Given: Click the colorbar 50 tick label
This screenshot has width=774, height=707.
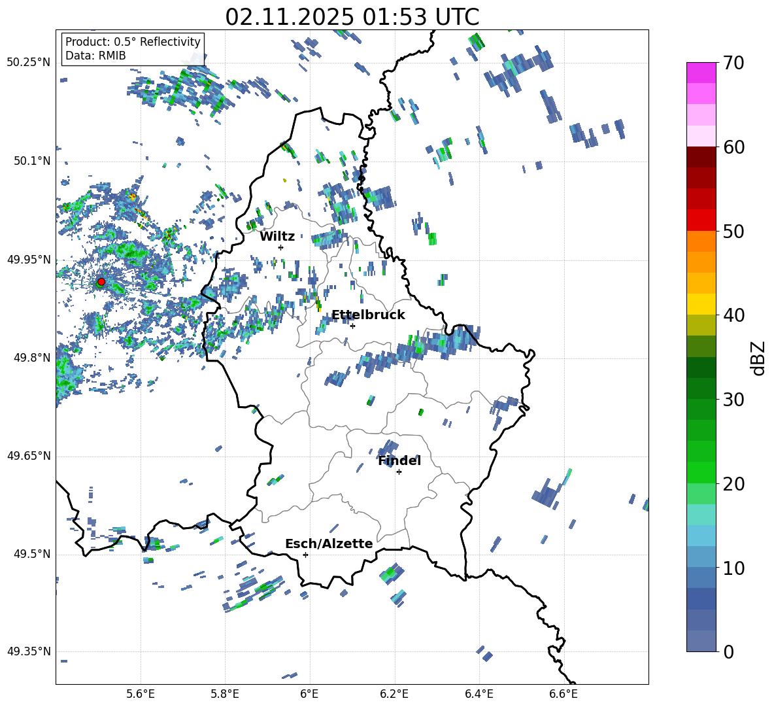Looking at the screenshot, I should point(733,231).
